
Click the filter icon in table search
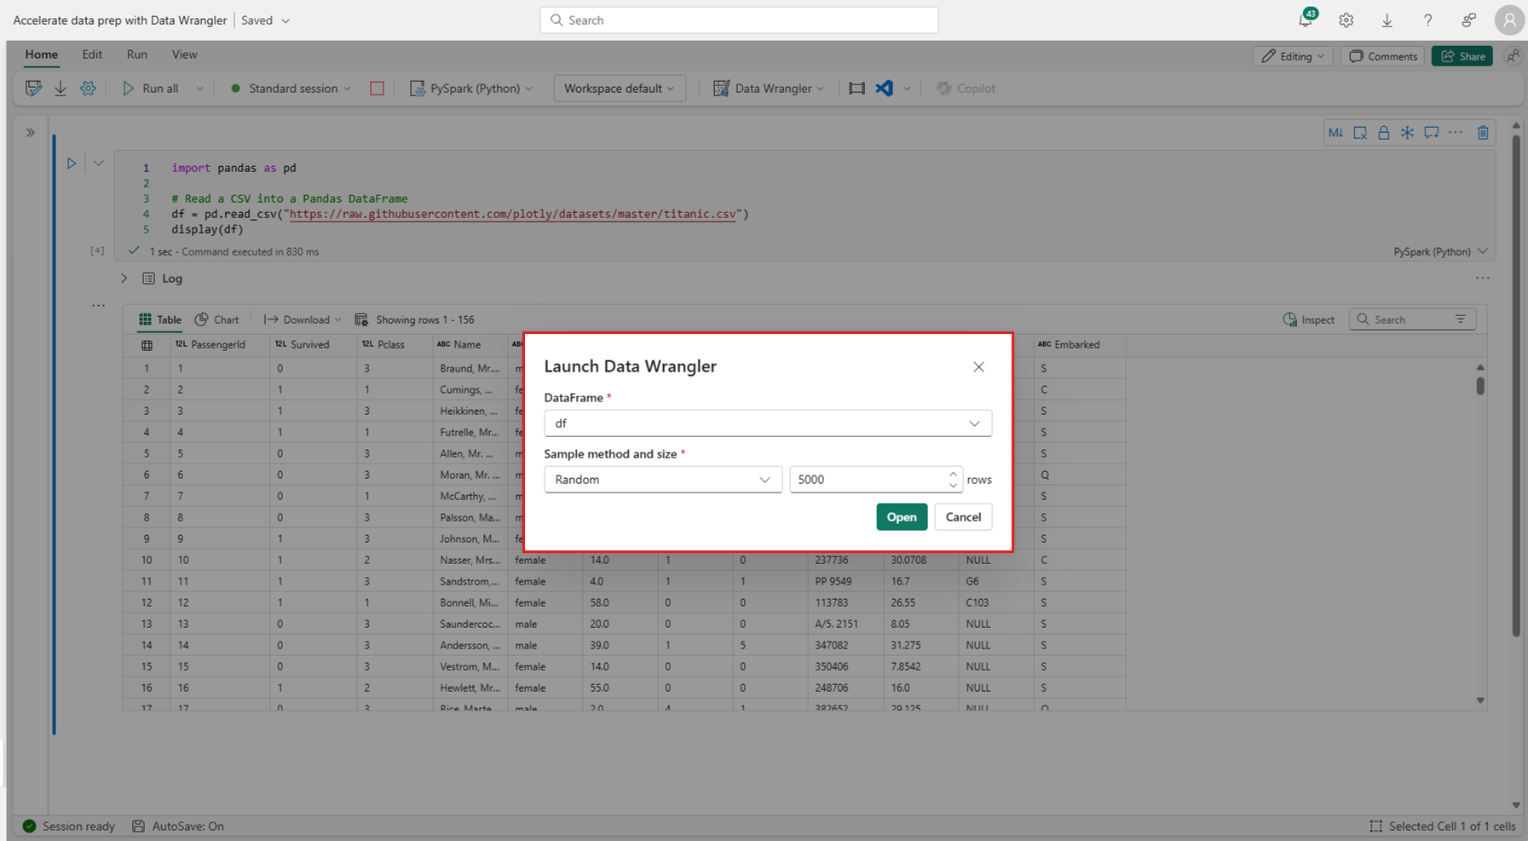(x=1461, y=320)
